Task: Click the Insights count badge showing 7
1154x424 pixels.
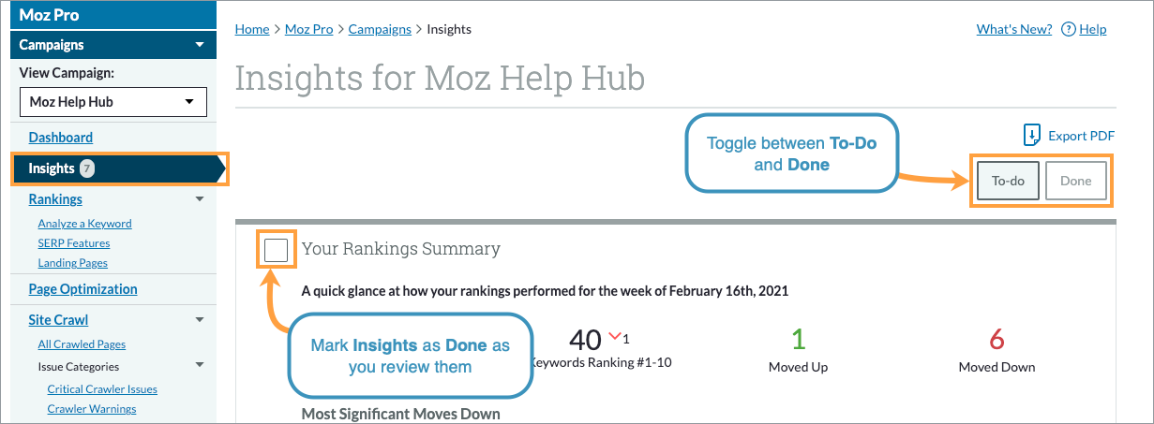Action: click(87, 168)
